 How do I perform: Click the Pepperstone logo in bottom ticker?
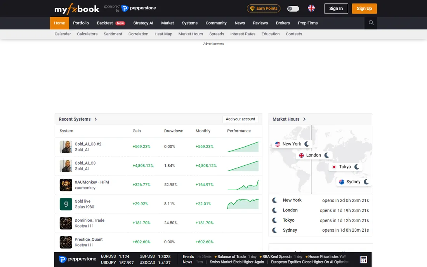point(78,259)
